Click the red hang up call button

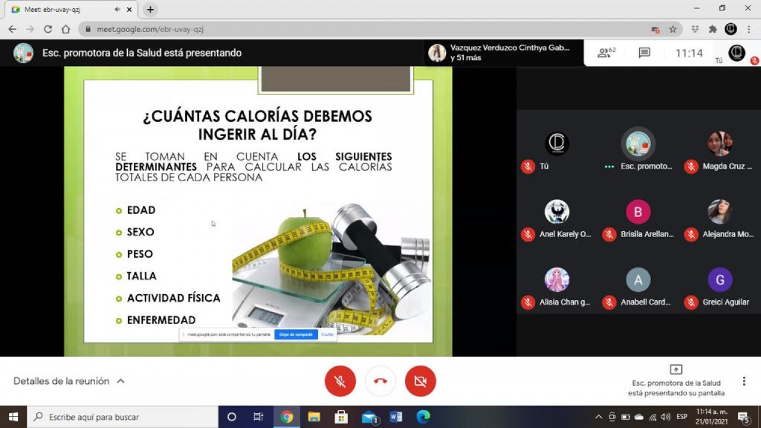[380, 381]
